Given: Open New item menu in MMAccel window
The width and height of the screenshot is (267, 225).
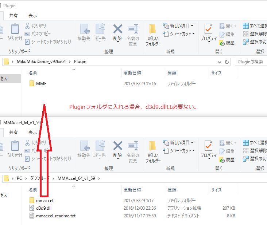Looking at the screenshot, I should 178,143.
